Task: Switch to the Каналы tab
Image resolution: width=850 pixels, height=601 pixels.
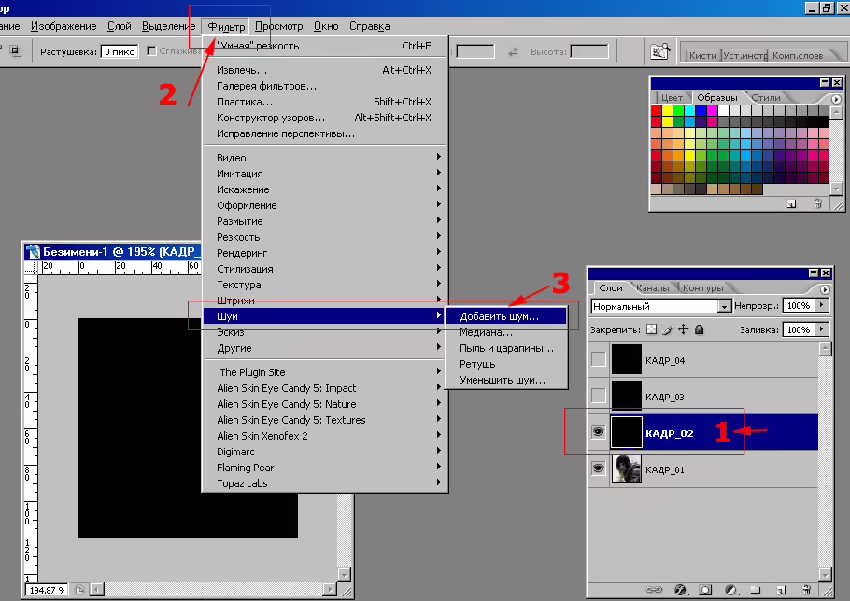Action: point(653,288)
